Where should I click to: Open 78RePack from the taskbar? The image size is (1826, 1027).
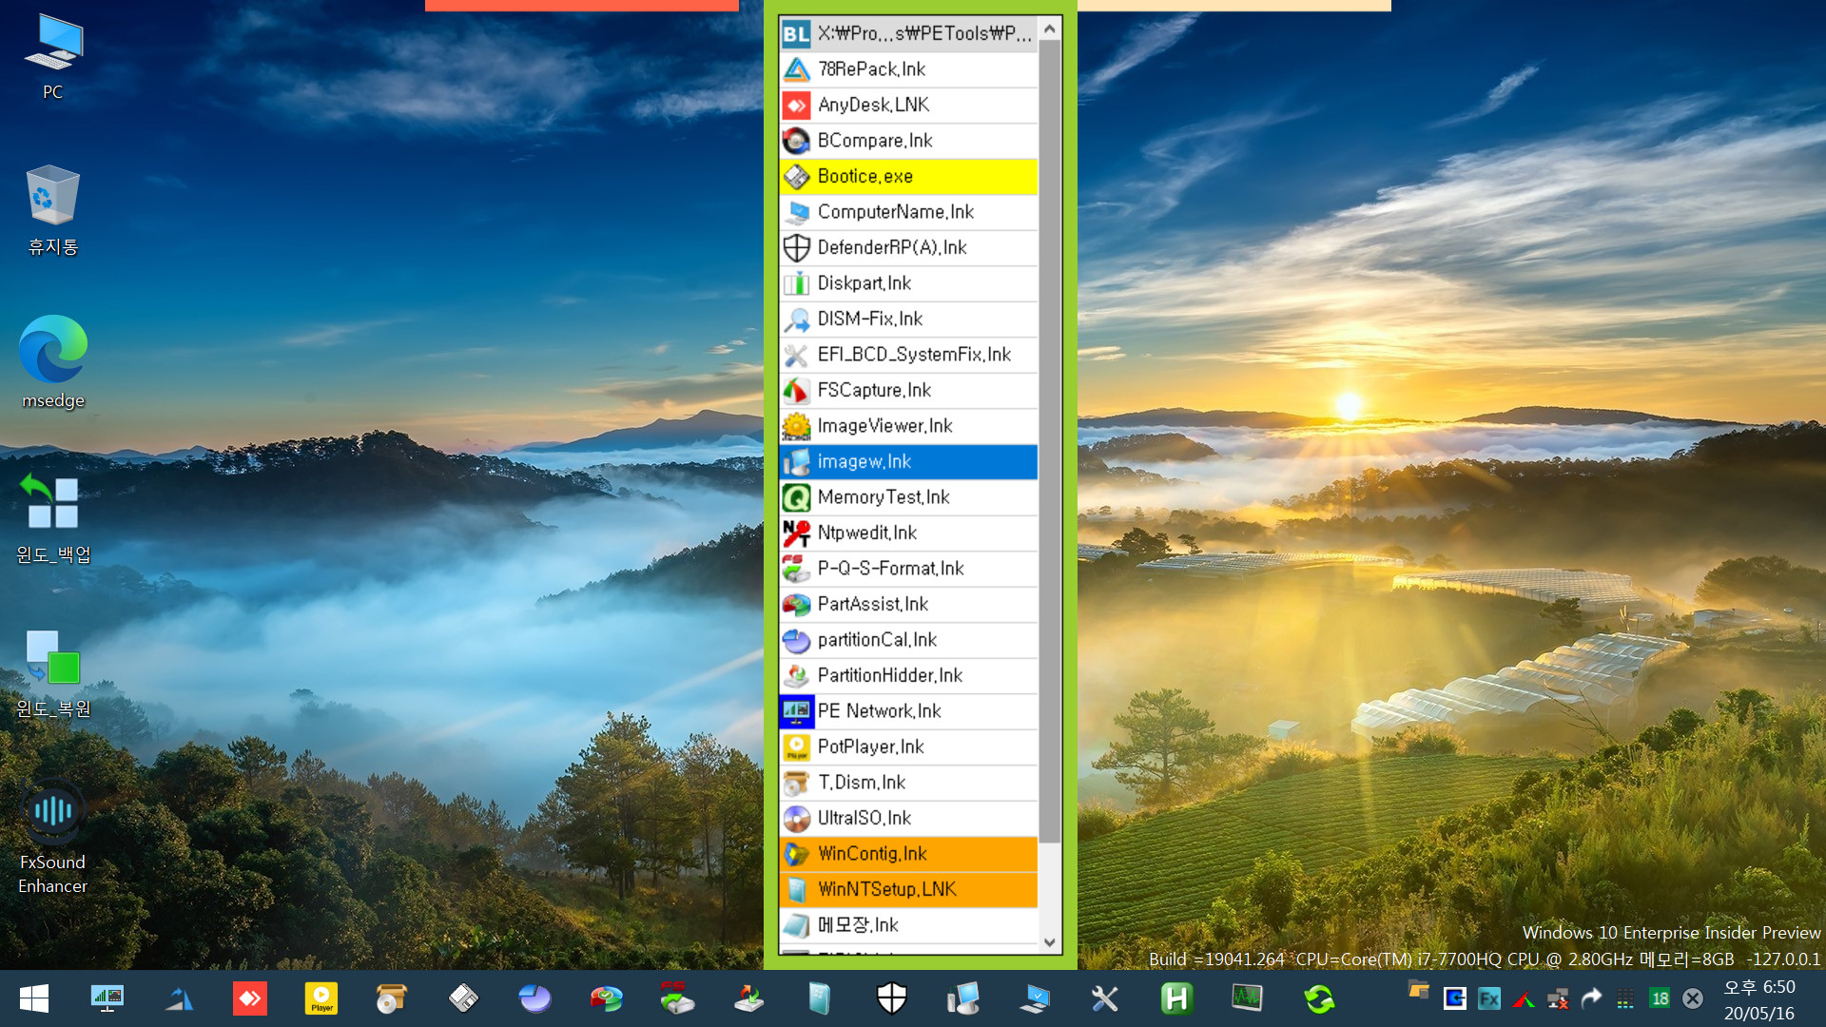[x=179, y=998]
